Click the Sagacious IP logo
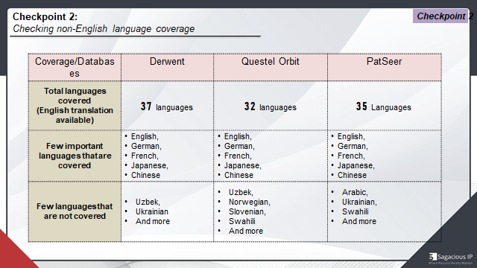477x268 pixels. point(450,258)
